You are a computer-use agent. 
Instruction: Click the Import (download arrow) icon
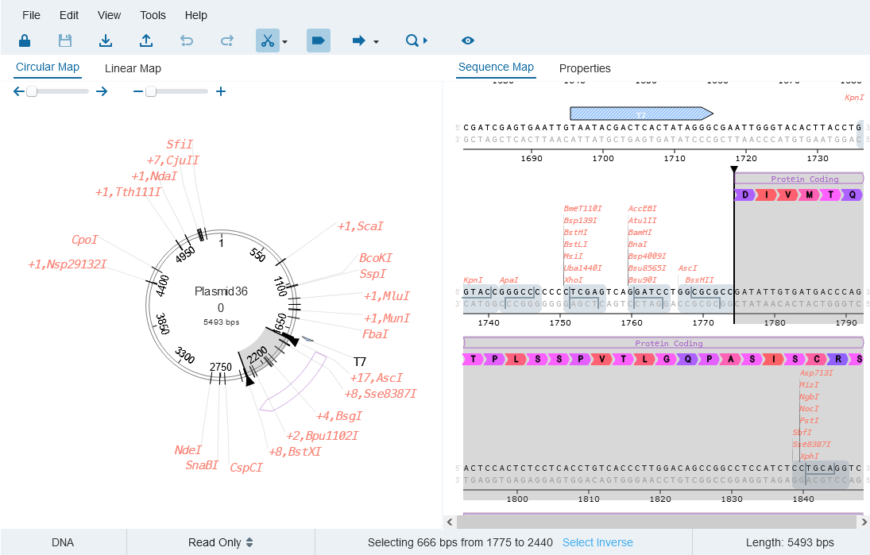click(106, 40)
